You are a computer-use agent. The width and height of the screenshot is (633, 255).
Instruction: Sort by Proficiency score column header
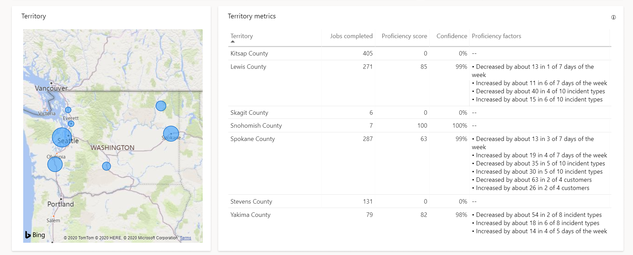point(404,36)
